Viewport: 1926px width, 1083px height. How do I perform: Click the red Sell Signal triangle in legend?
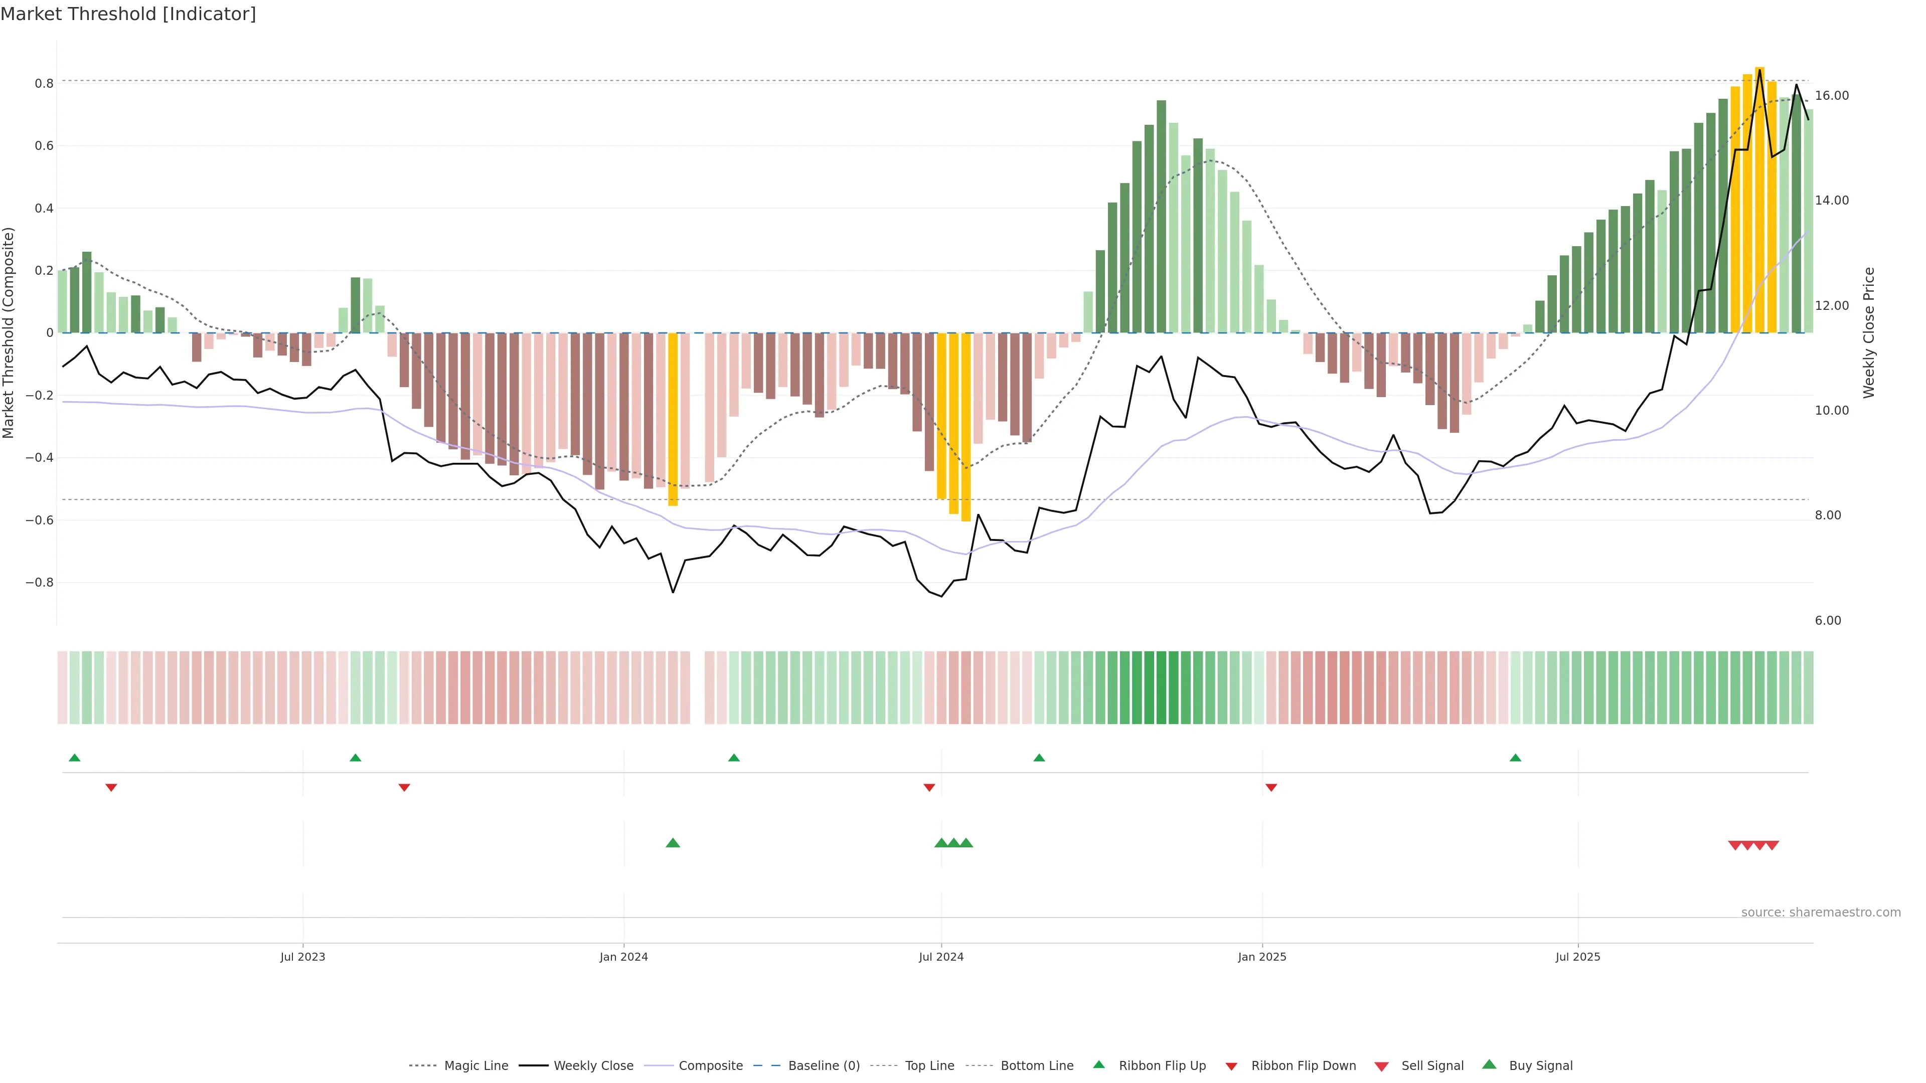click(1381, 1066)
